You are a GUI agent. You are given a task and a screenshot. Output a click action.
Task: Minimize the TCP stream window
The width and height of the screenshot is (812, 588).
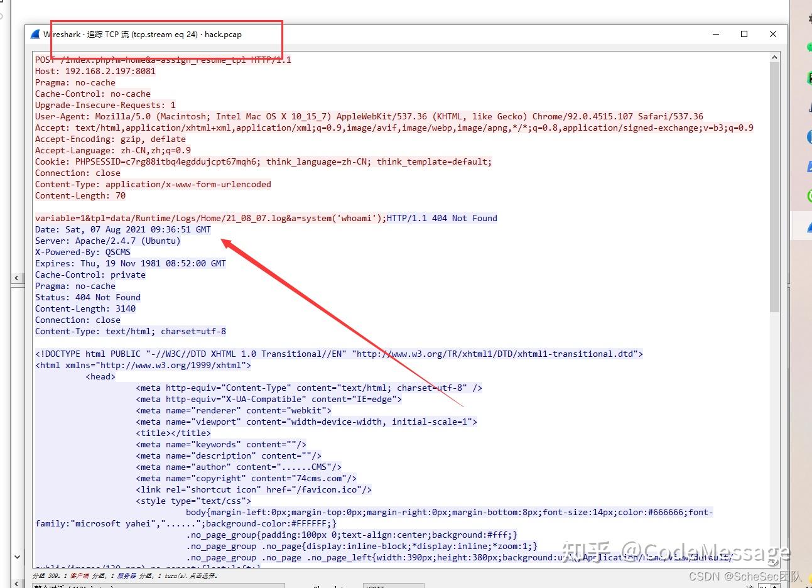tap(715, 35)
